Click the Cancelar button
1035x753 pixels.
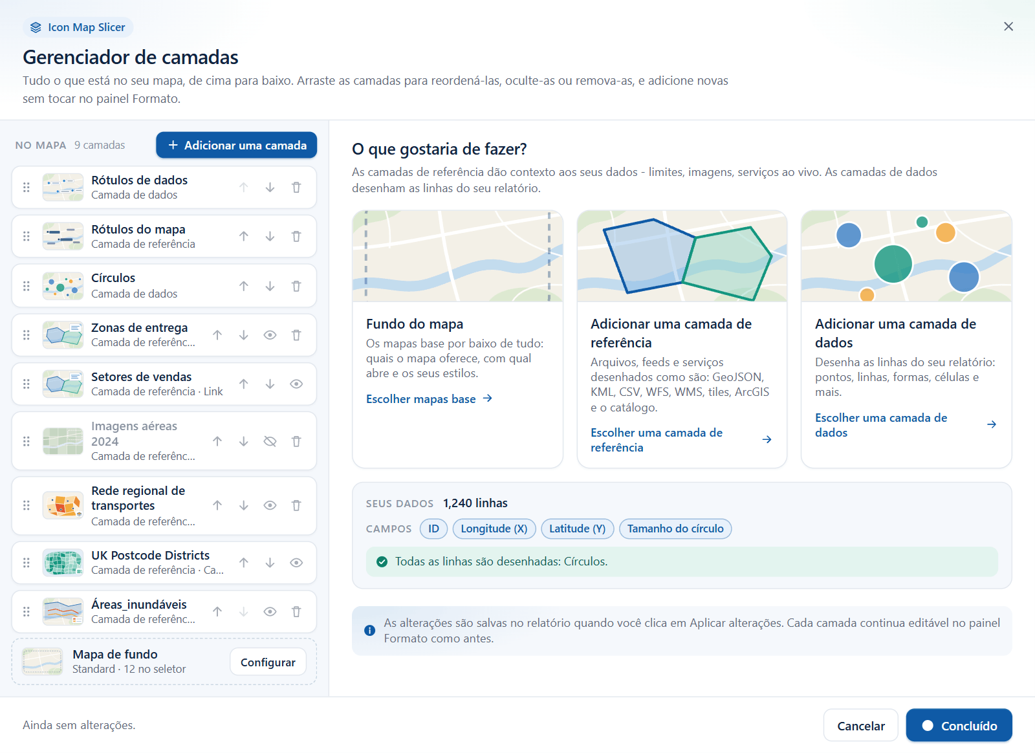pyautogui.click(x=860, y=726)
